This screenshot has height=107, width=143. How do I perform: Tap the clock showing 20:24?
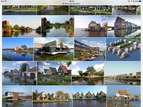tap(71, 1)
